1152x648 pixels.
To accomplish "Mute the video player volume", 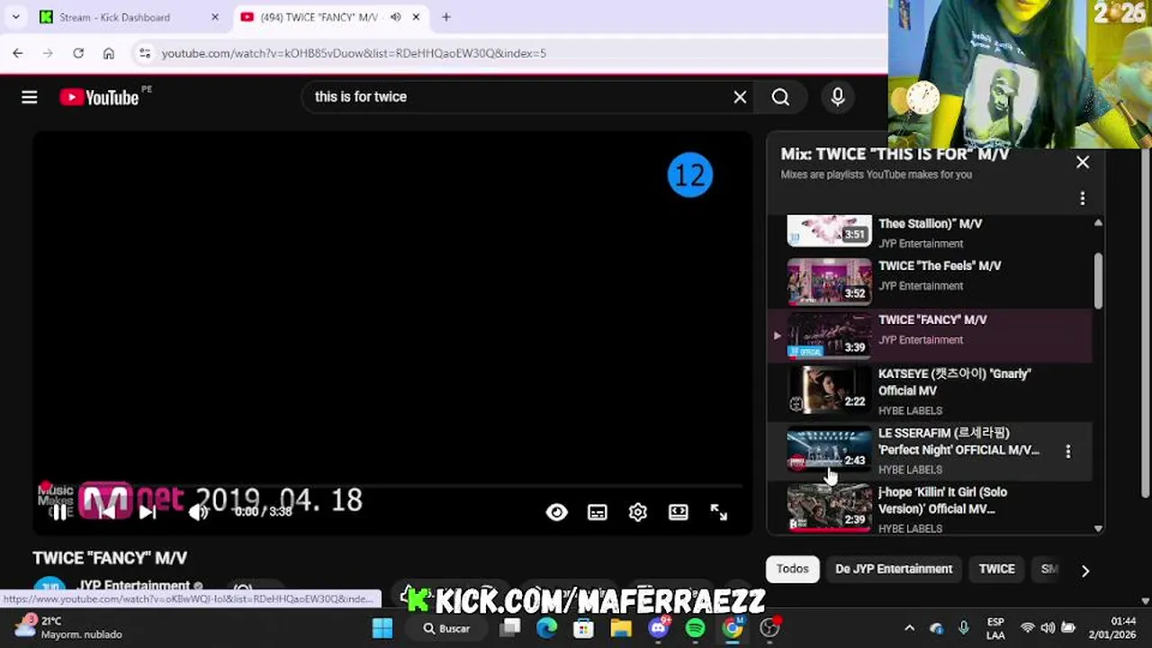I will click(x=199, y=512).
